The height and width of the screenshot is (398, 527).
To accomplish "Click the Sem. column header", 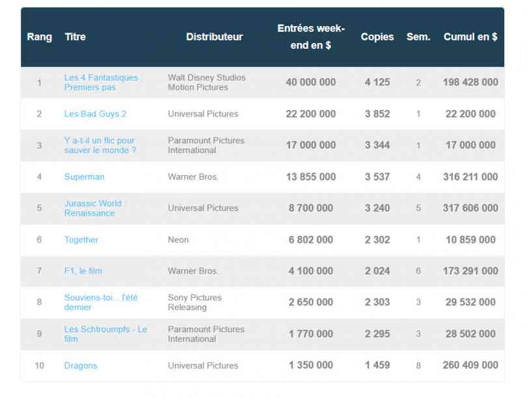I will coord(418,36).
